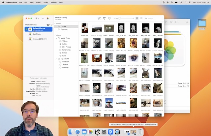The height and width of the screenshot is (136, 211).
Task: Select the IMG_7778.JPG thumbnail
Action: click(x=121, y=28)
